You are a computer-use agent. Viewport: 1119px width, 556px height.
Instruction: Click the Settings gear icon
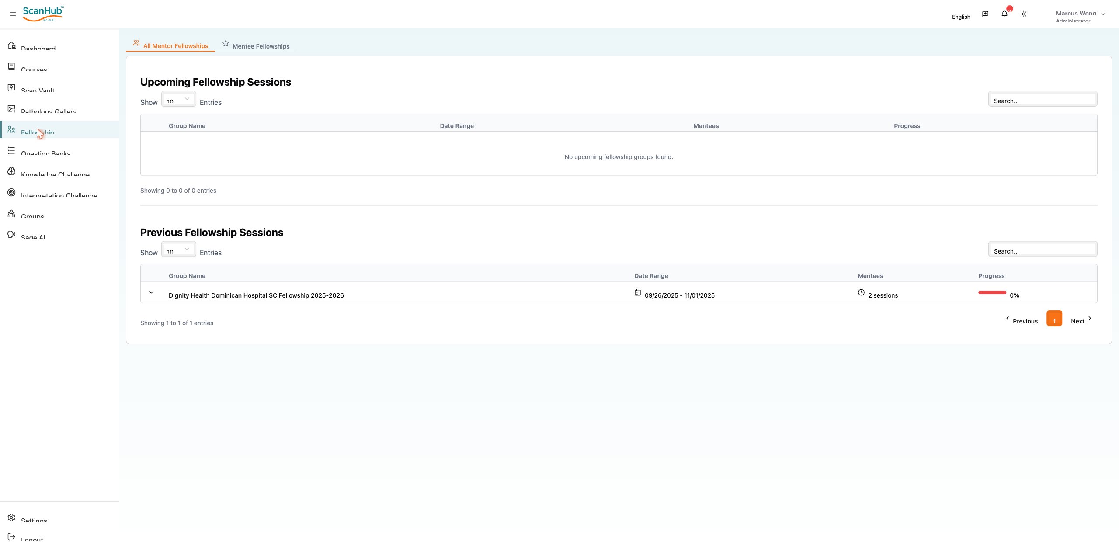pos(11,518)
